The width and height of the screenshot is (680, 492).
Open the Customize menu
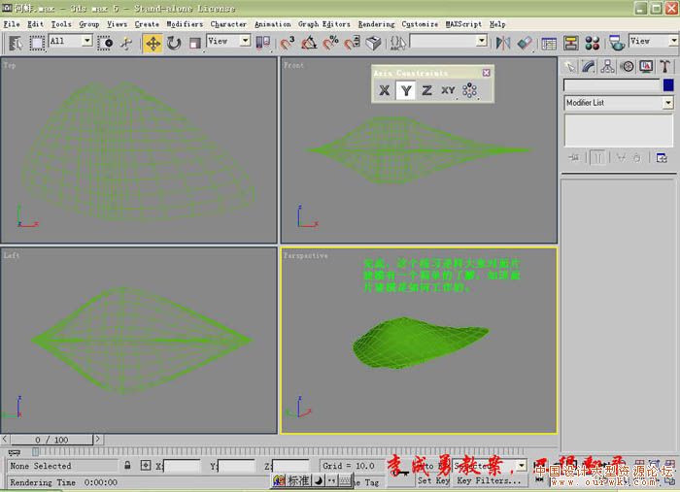[x=420, y=24]
